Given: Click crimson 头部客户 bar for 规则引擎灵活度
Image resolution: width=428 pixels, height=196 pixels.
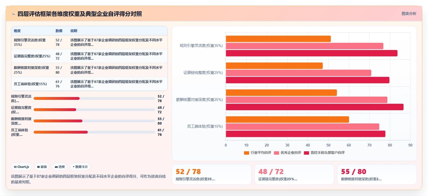Looking at the screenshot, I should tap(311, 53).
